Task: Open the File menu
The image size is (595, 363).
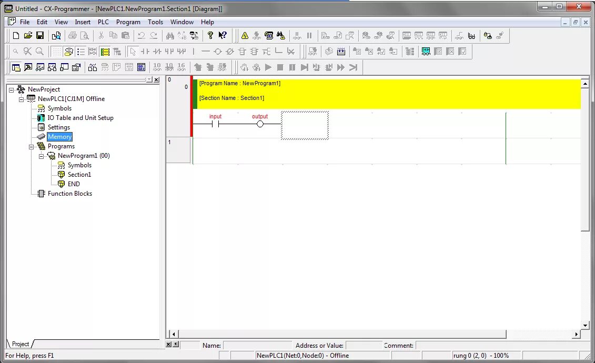Action: click(25, 22)
